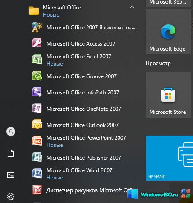Select Диспетчер рисунков Microsoft Office label
The height and width of the screenshot is (203, 193).
click(x=89, y=190)
